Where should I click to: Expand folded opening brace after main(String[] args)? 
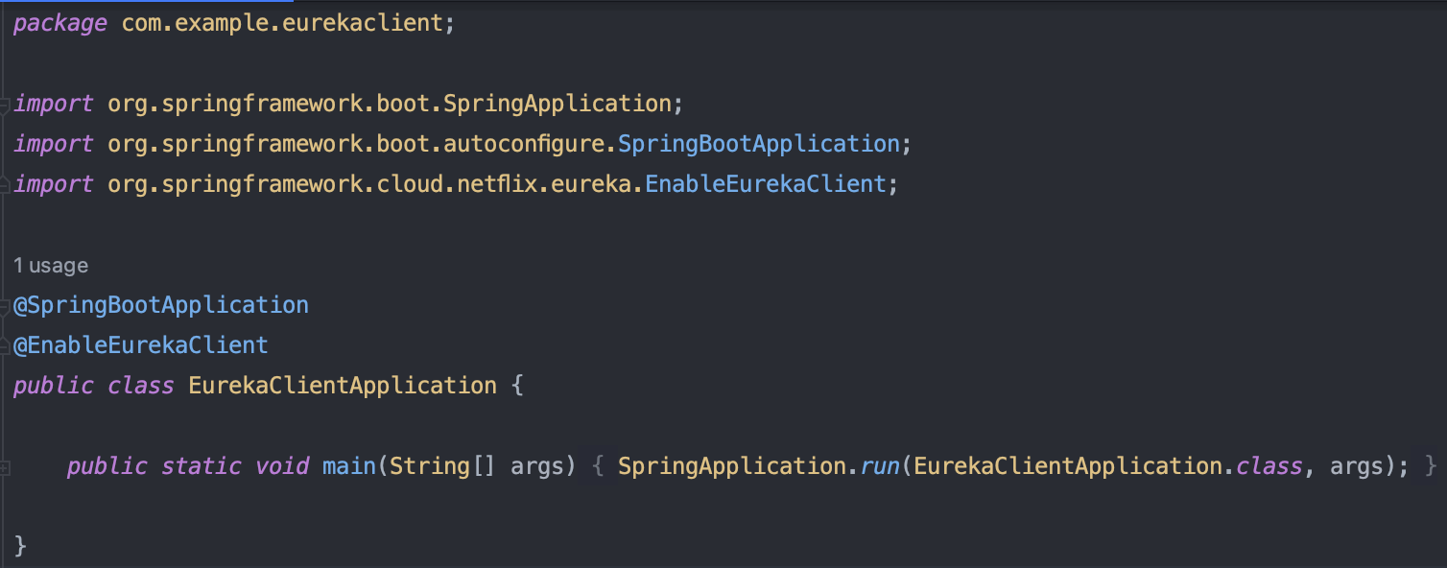tap(596, 466)
